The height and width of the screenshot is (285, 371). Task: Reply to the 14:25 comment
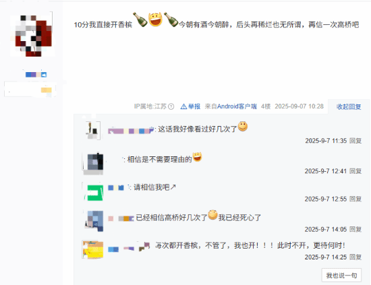(355, 257)
